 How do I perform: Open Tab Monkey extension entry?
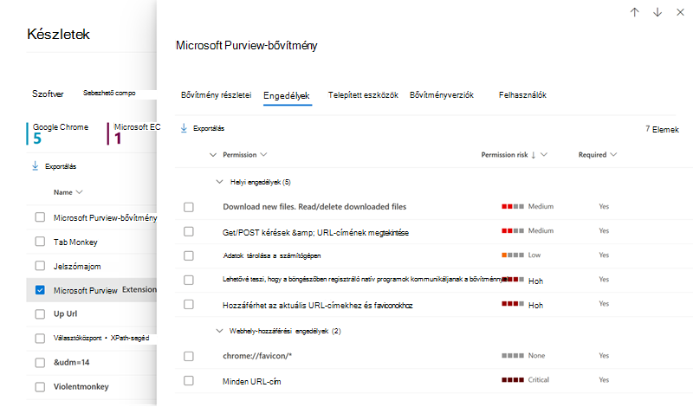75,242
